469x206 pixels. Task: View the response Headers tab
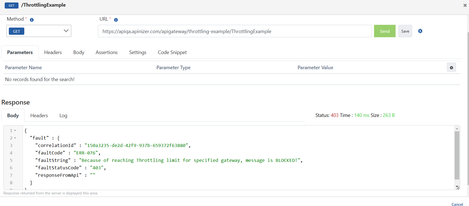pos(39,116)
